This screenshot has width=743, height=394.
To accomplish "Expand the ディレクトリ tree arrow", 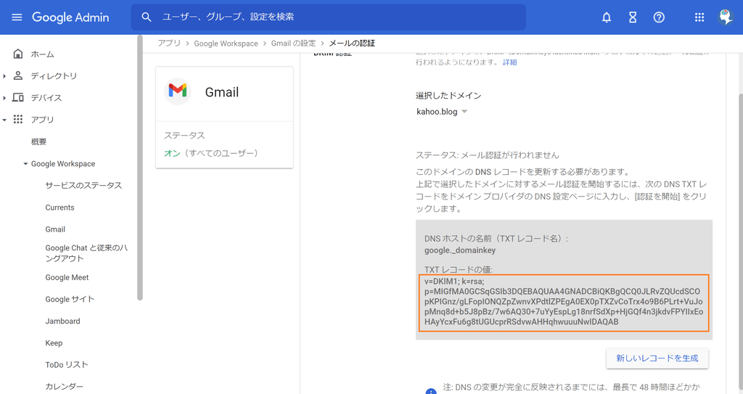I will point(4,76).
